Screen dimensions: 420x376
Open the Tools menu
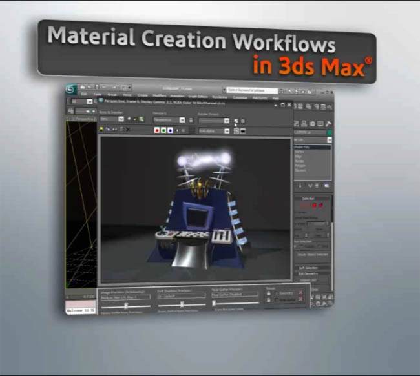coord(97,94)
